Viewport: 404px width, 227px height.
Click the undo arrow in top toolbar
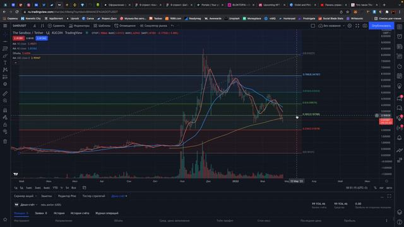click(x=172, y=26)
